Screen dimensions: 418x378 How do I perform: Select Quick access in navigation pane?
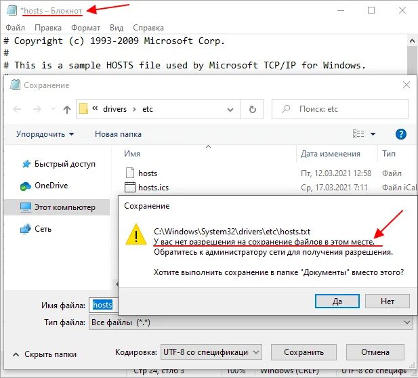(65, 164)
